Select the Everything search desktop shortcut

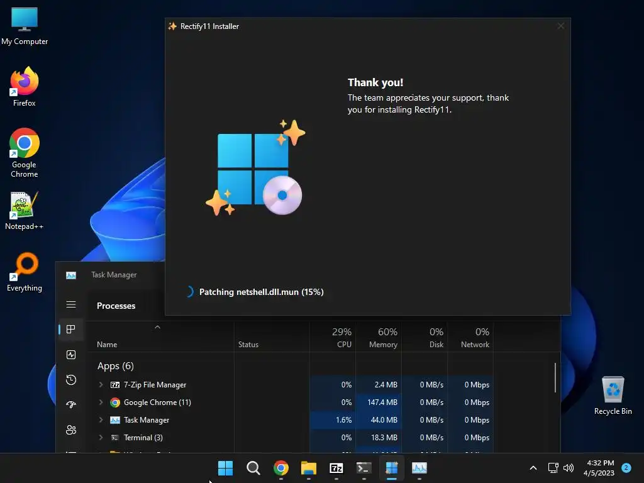tap(25, 272)
